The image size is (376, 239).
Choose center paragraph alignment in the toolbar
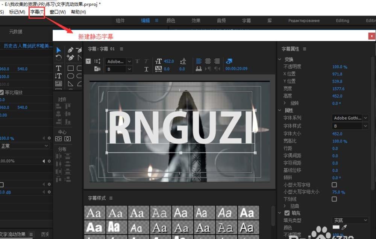click(208, 61)
